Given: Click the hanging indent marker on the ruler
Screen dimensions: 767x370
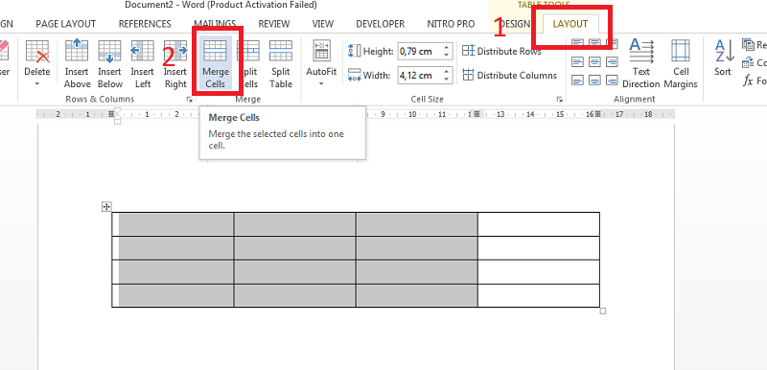Looking at the screenshot, I should (117, 117).
